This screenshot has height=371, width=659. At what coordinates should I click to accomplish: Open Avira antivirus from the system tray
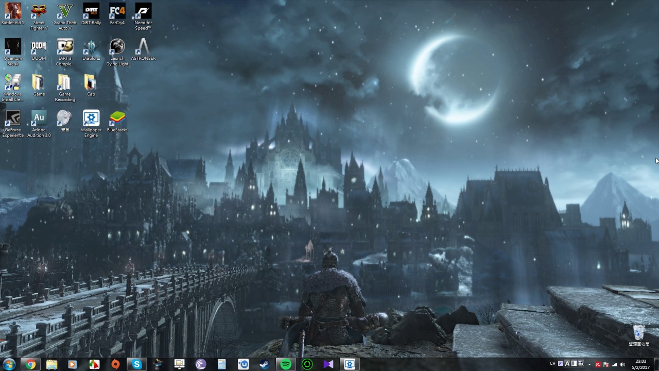coord(598,364)
